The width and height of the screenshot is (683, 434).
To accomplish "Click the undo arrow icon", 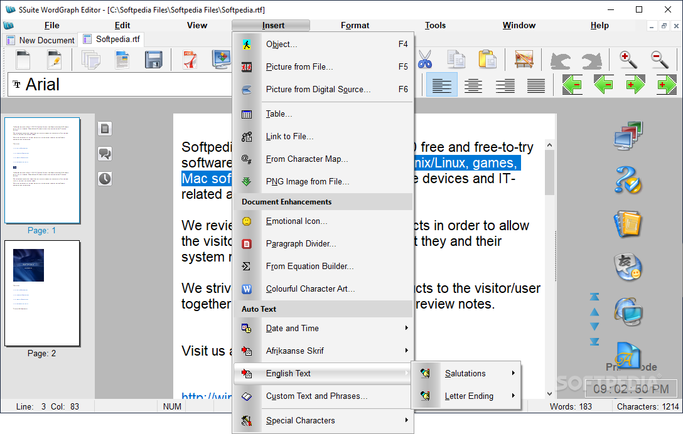I will pyautogui.click(x=560, y=60).
